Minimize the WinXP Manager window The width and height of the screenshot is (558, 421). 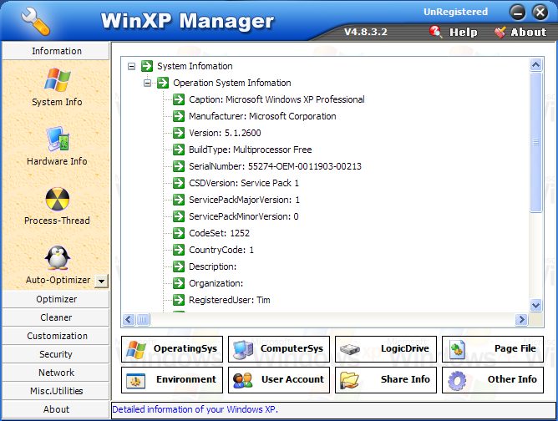[x=517, y=13]
